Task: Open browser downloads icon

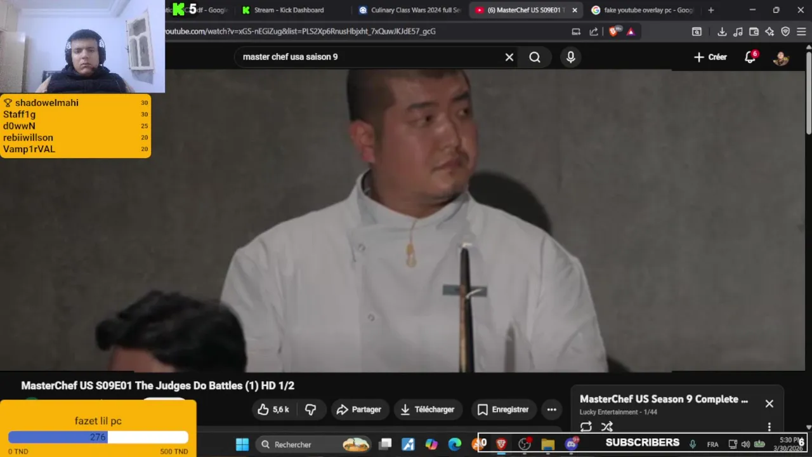Action: click(722, 32)
